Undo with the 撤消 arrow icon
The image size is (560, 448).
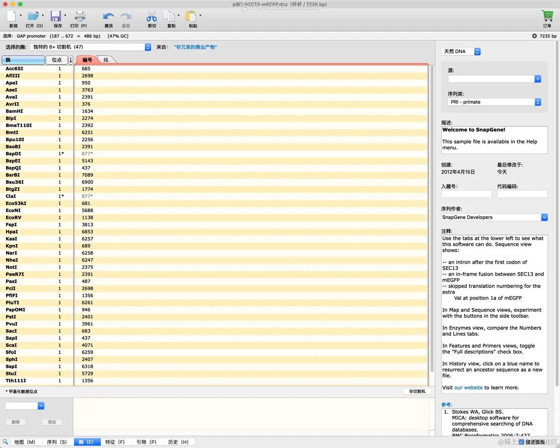click(x=109, y=16)
